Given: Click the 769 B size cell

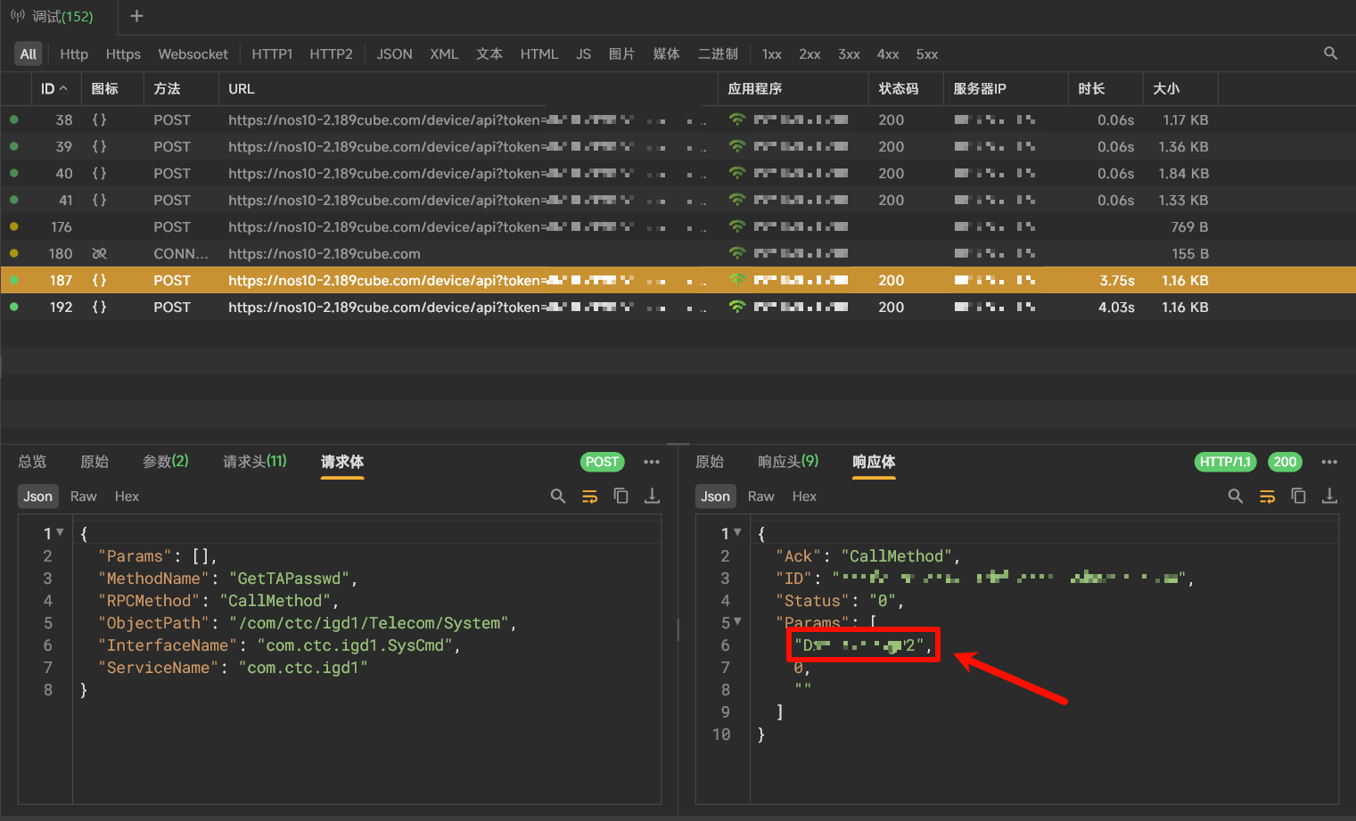Looking at the screenshot, I should coord(1189,226).
